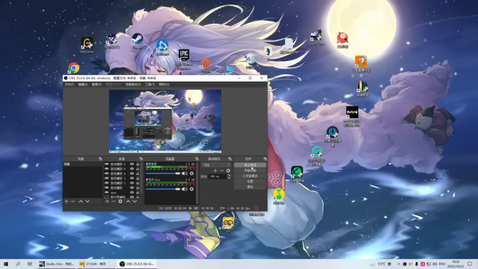Open the View (V) menu in OBS
This screenshot has height=269, width=478.
tap(97, 84)
